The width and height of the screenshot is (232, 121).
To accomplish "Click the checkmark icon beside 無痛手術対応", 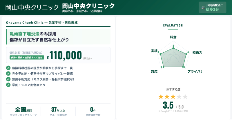I will (8, 79).
